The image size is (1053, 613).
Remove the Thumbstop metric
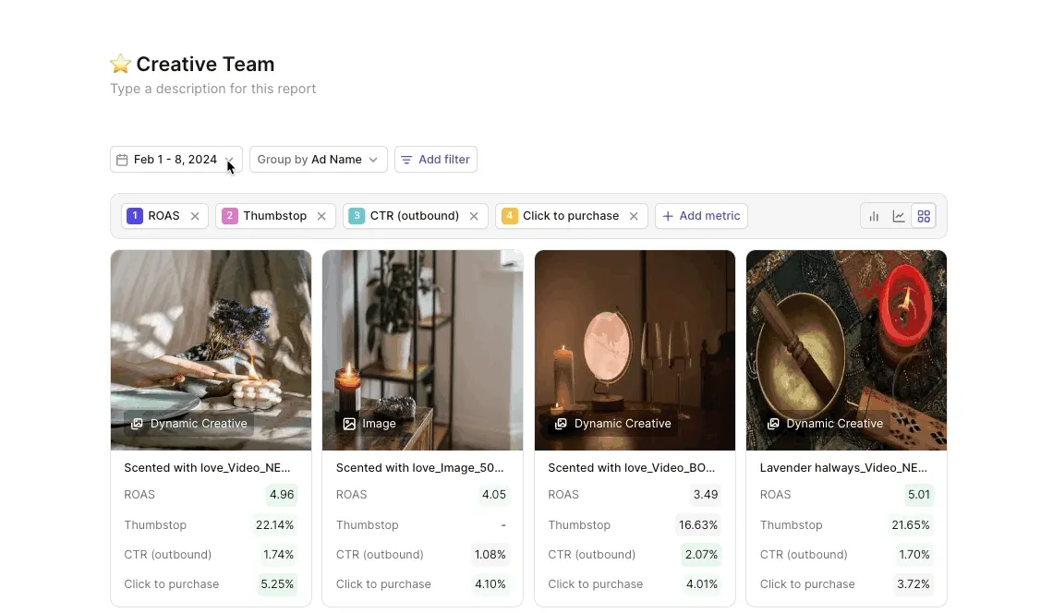[x=321, y=216]
